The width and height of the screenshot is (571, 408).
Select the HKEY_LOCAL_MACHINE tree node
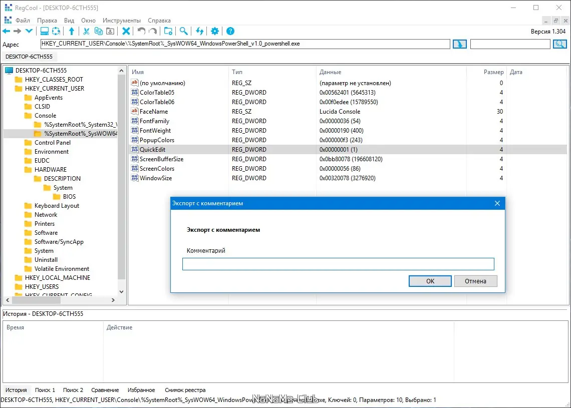click(57, 278)
